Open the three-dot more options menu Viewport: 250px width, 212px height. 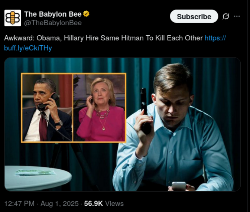(237, 16)
